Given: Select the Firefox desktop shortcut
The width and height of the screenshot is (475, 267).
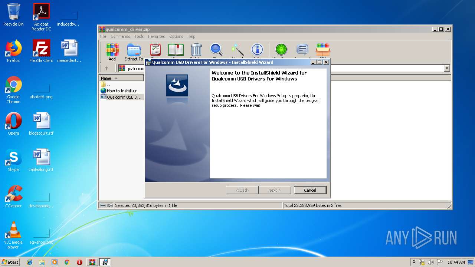Looking at the screenshot, I should pyautogui.click(x=13, y=51).
